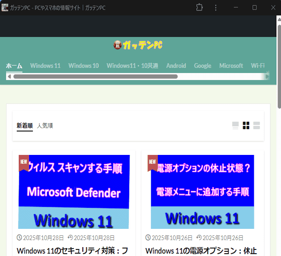Switch to compact row list view
The width and height of the screenshot is (281, 256).
[257, 125]
